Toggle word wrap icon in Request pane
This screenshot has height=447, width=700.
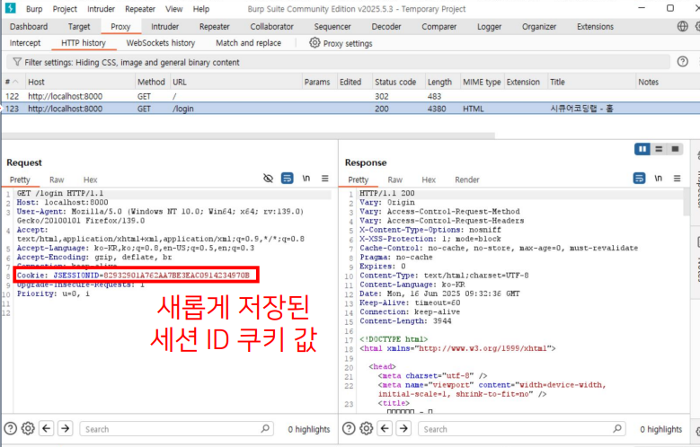287,179
